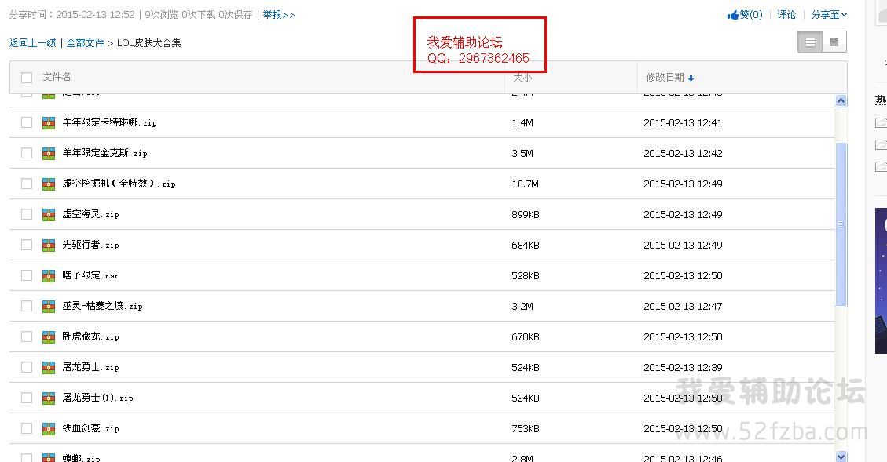Open file 卧虎藏龙.zip
The height and width of the screenshot is (462, 887).
90,336
